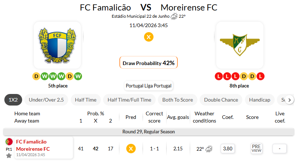
Task: Click the 3.80 coefficient button
Action: [x=228, y=149]
